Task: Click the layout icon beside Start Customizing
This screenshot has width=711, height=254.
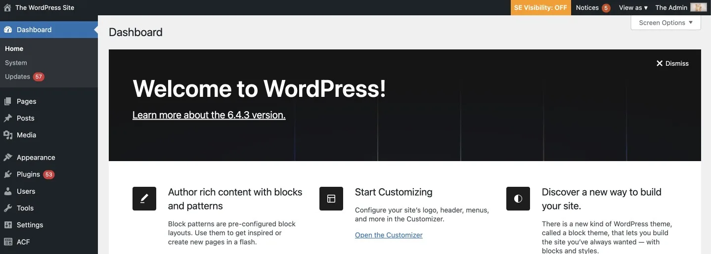Action: pos(331,199)
